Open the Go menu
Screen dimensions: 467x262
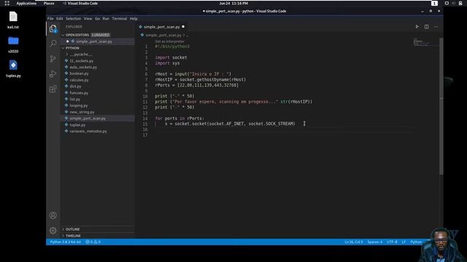97,18
